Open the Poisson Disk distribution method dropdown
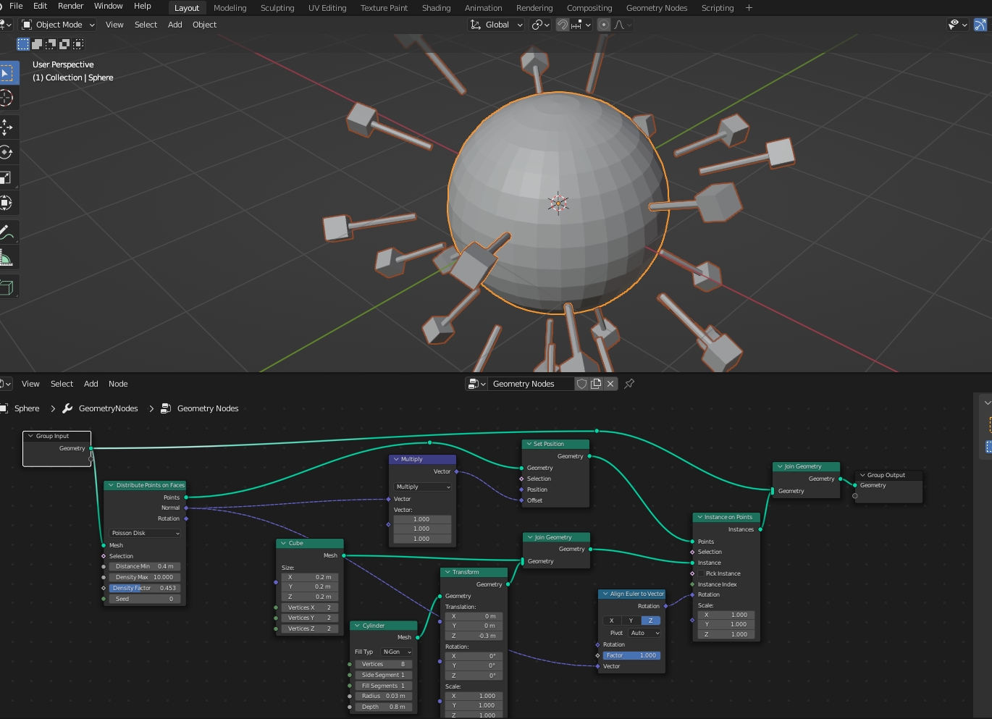Screen dimensions: 992x719 tap(145, 533)
